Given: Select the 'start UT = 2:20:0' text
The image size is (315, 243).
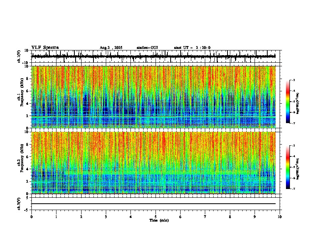Looking at the screenshot, I should click(x=192, y=48).
